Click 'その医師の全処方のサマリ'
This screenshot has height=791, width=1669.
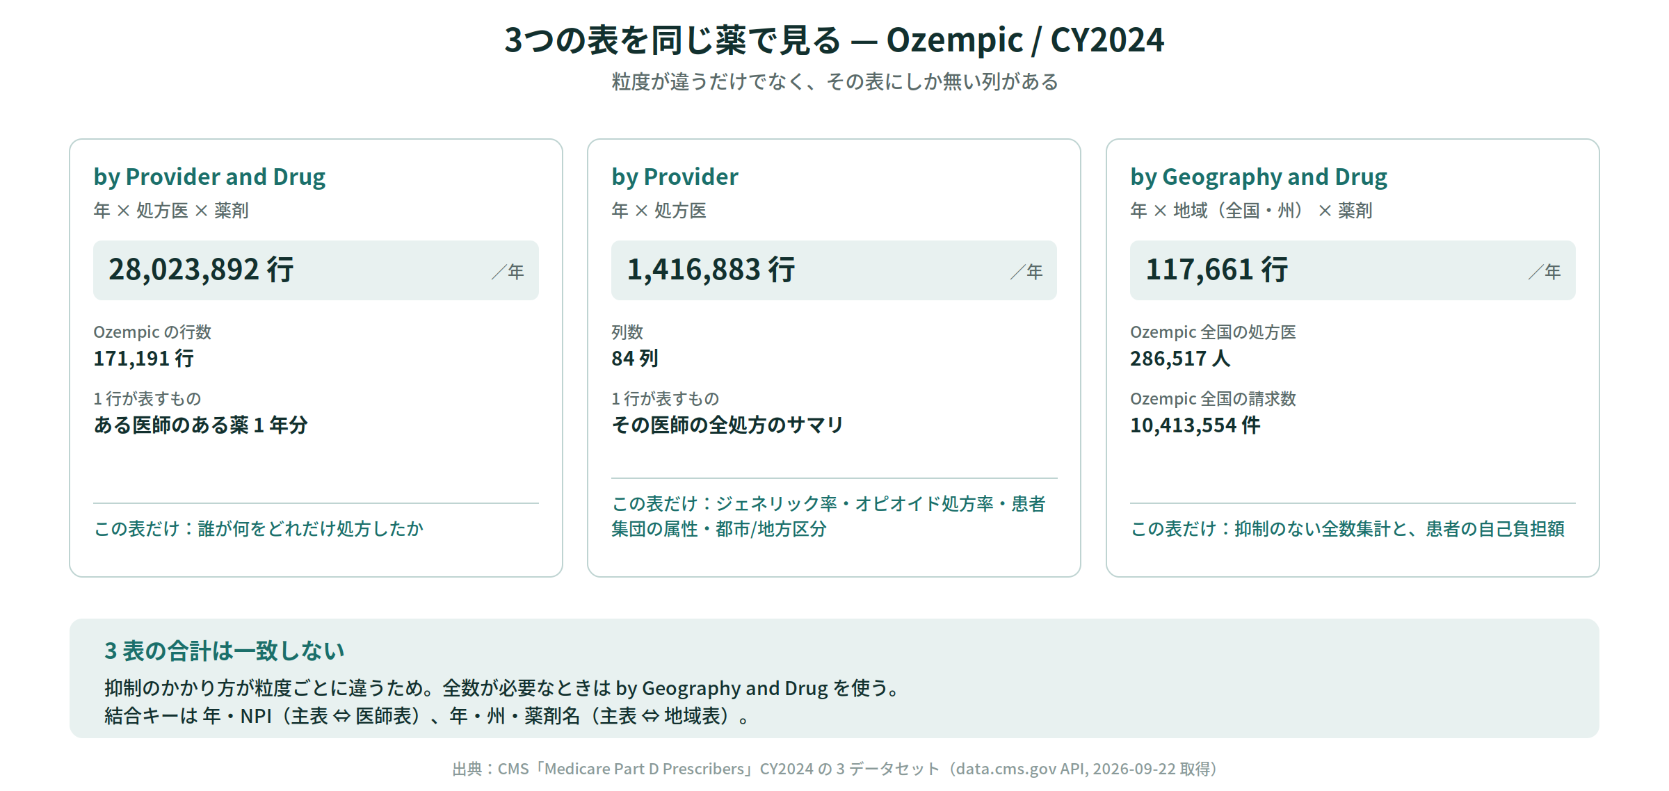[x=727, y=425]
